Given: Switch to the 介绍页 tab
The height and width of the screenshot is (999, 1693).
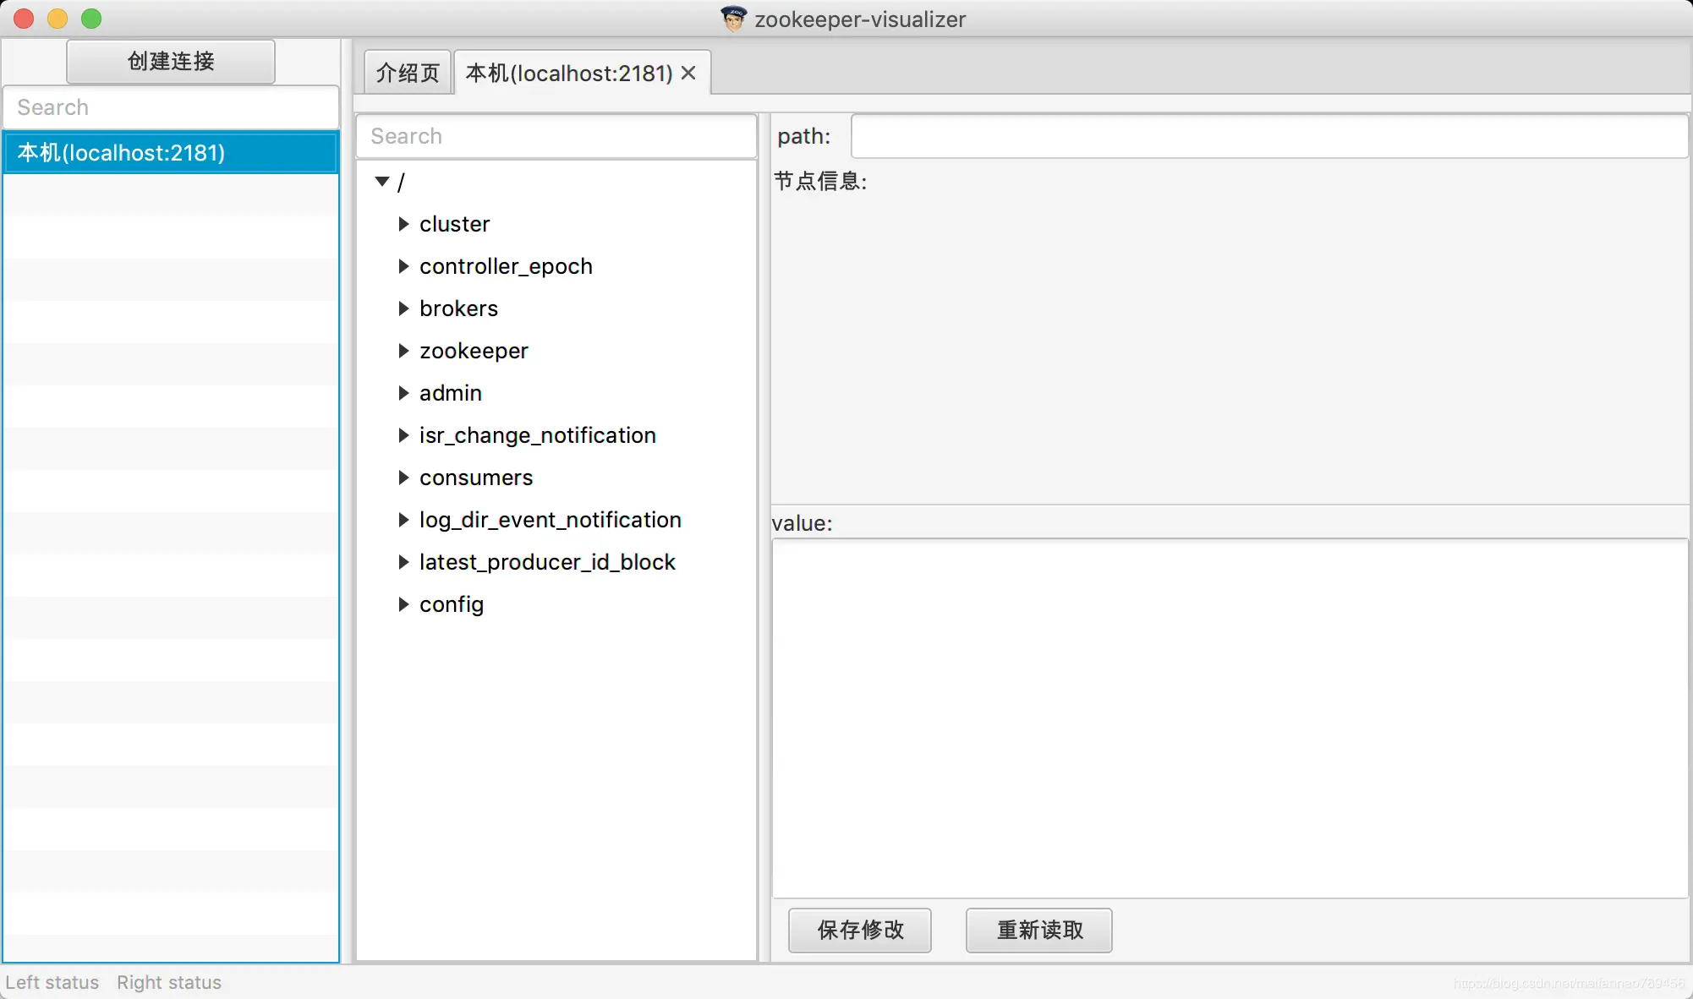Looking at the screenshot, I should tap(408, 74).
